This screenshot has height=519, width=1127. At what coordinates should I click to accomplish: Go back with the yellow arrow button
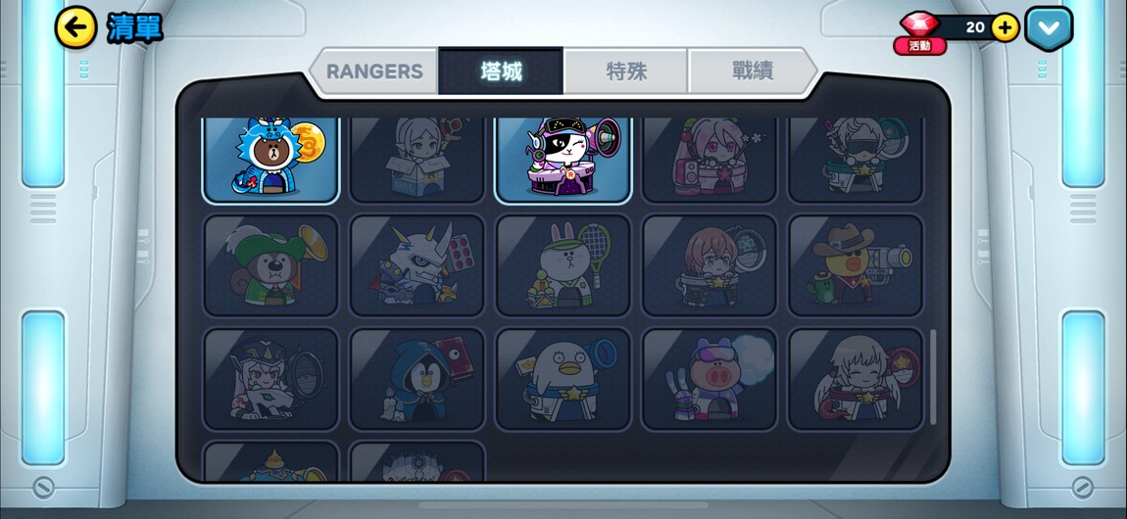click(x=75, y=27)
